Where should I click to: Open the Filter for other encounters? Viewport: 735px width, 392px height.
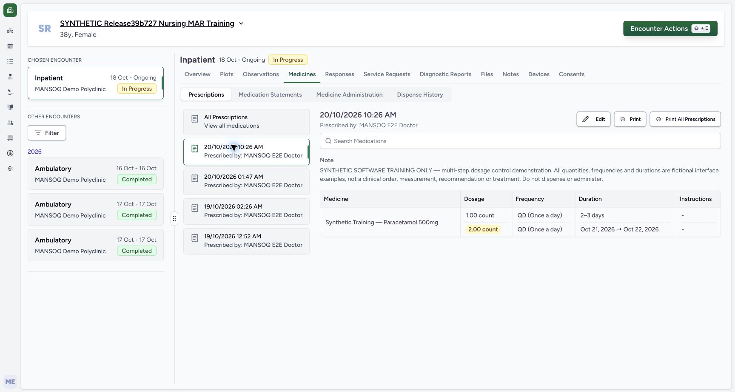pos(47,133)
